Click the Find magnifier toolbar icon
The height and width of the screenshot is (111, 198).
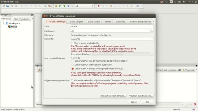[x=45, y=6]
